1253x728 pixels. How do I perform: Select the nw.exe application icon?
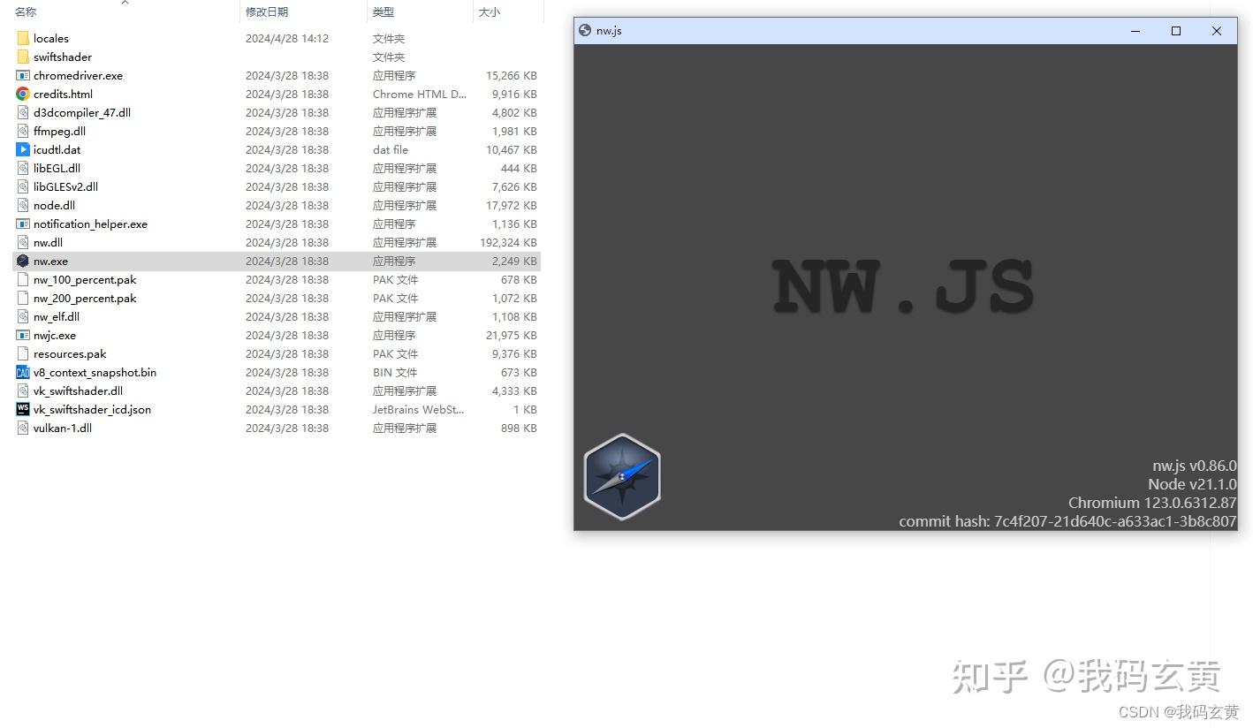click(x=22, y=261)
